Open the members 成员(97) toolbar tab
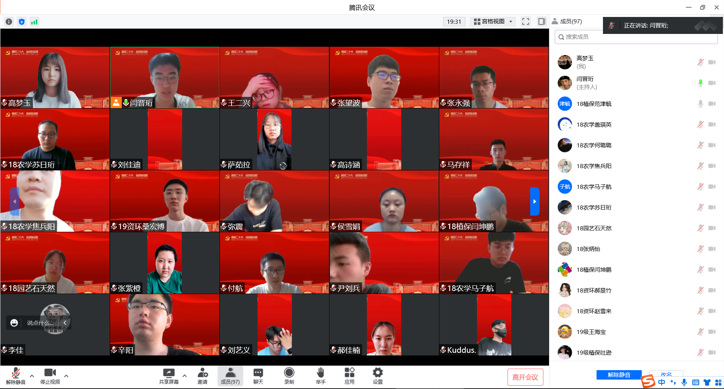The width and height of the screenshot is (724, 389). (230, 376)
